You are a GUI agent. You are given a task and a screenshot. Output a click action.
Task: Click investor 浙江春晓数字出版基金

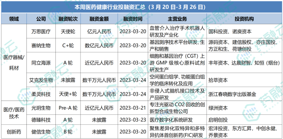tap(232, 94)
